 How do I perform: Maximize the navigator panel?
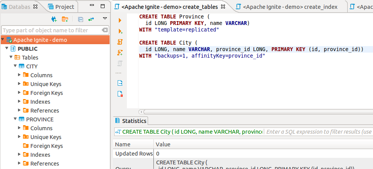point(103,6)
